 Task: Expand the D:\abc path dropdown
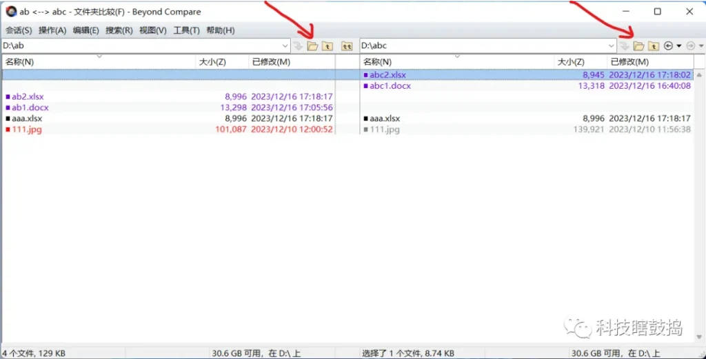[x=612, y=46]
